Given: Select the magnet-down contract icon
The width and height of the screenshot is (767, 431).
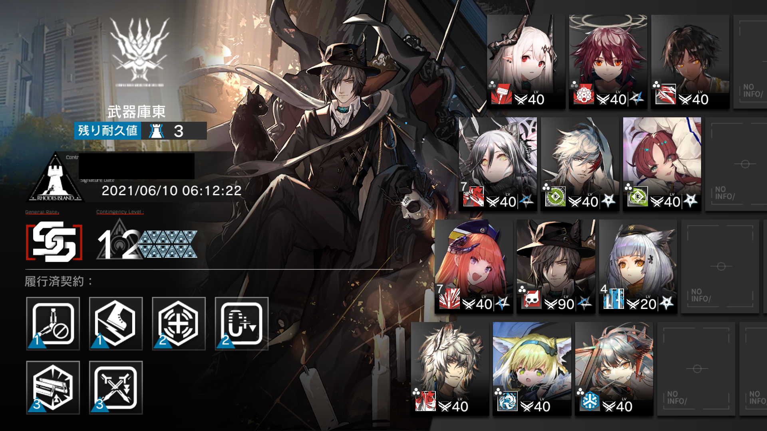Looking at the screenshot, I should [x=242, y=324].
